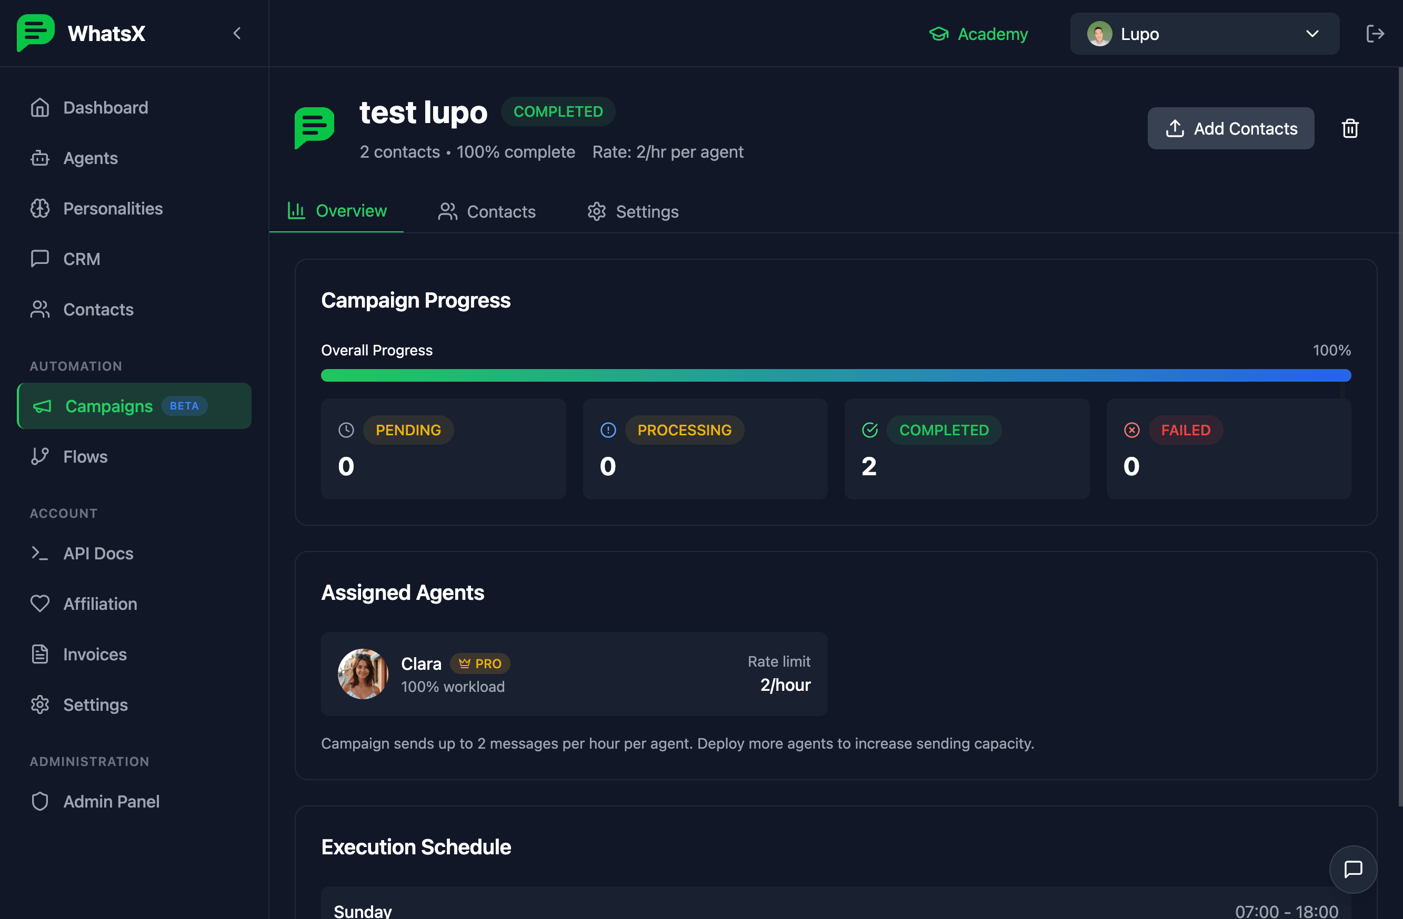Click the Overall Progress bar
The height and width of the screenshot is (919, 1403).
coord(835,375)
